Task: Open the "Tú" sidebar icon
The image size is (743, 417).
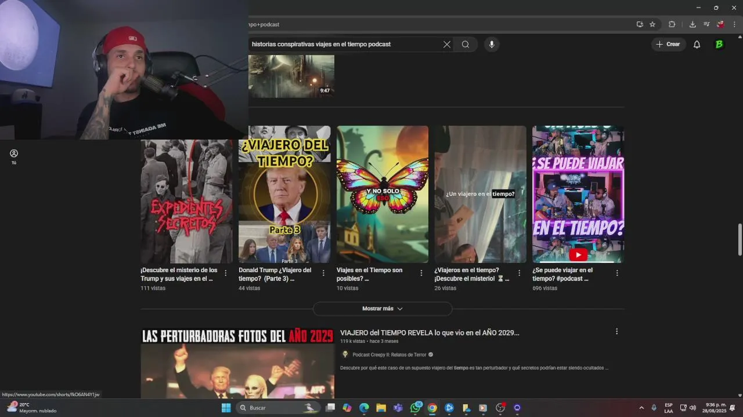Action: [14, 156]
